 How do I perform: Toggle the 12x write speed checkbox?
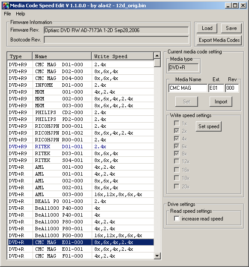coord(177,161)
